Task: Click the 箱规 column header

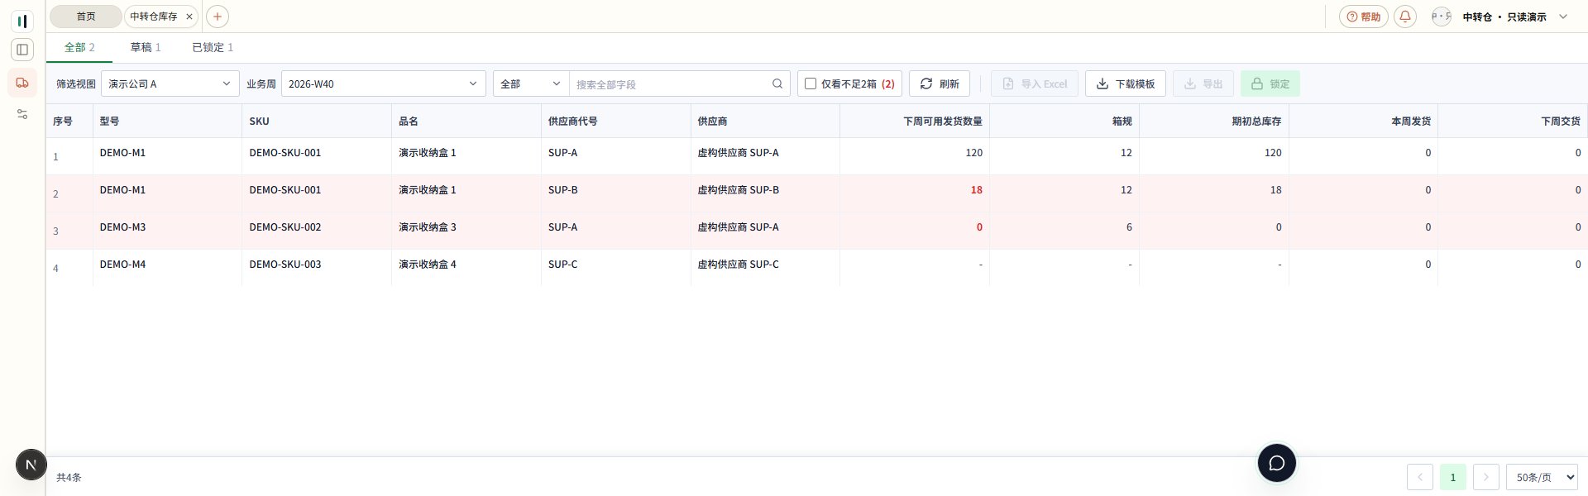Action: (1064, 121)
